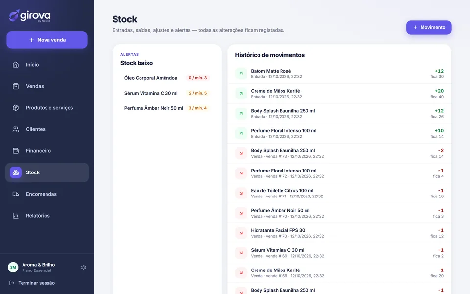Click the 2 / mín. 5 badge
Viewport: 470px width, 294px height.
tap(197, 93)
